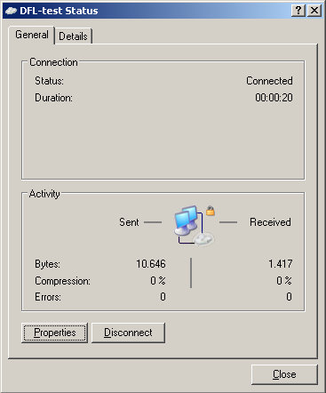Click the Errors row label

(48, 297)
